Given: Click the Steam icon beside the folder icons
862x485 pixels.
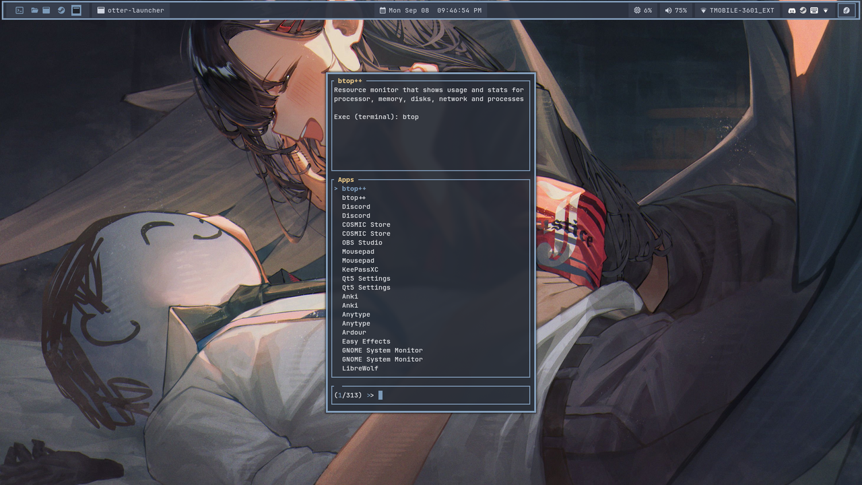Looking at the screenshot, I should (61, 10).
